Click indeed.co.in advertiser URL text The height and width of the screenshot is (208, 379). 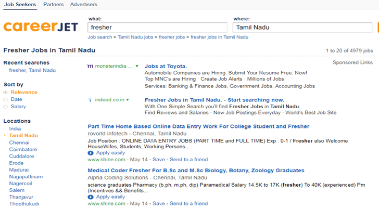[109, 100]
